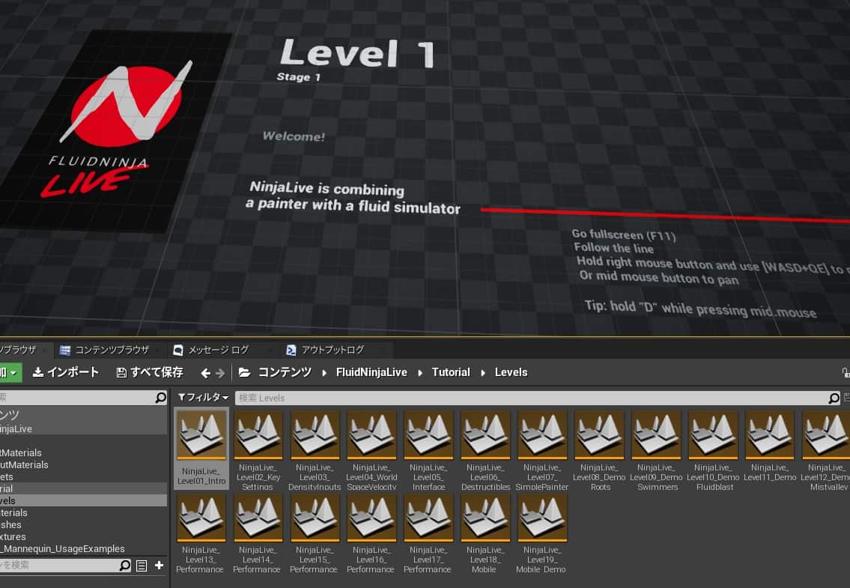Screen dimensions: 850x588
Task: Select NinjaLive_Level05_Interface level icon
Action: (429, 434)
